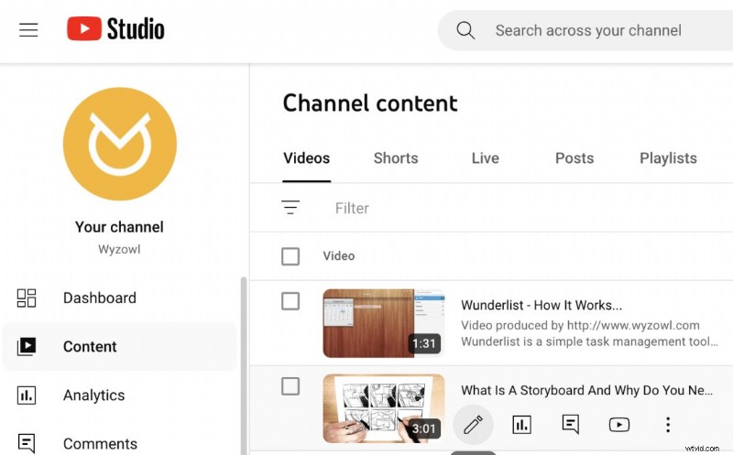This screenshot has height=455, width=733.
Task: Click the Dashboard grid icon
Action: tap(27, 298)
